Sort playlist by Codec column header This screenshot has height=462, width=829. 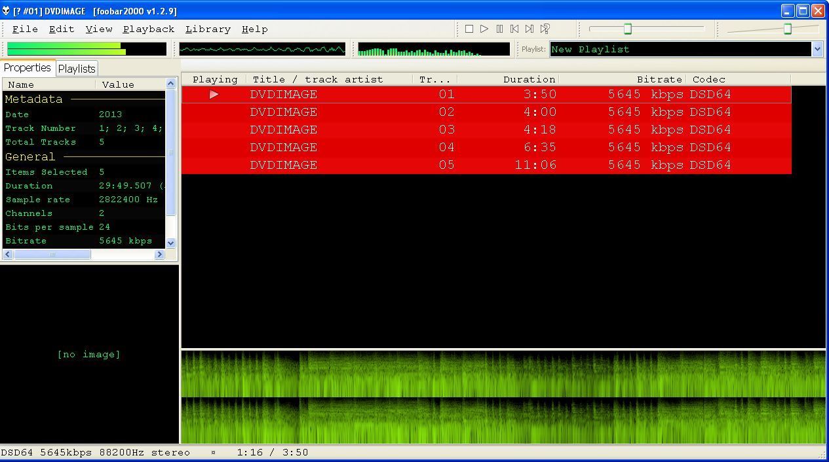pyautogui.click(x=739, y=79)
